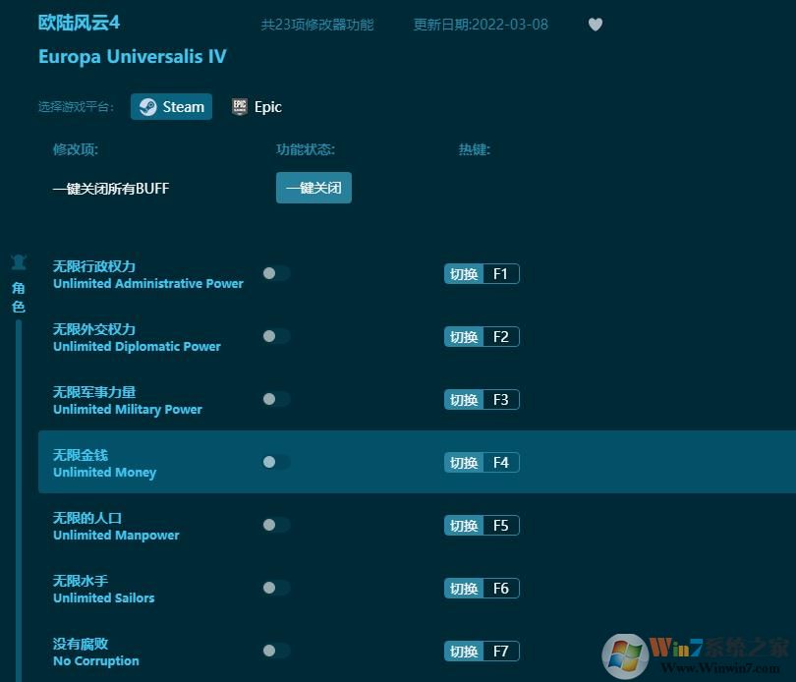796x682 pixels.
Task: Click the Unlimited Administrative Power label
Action: tap(148, 283)
